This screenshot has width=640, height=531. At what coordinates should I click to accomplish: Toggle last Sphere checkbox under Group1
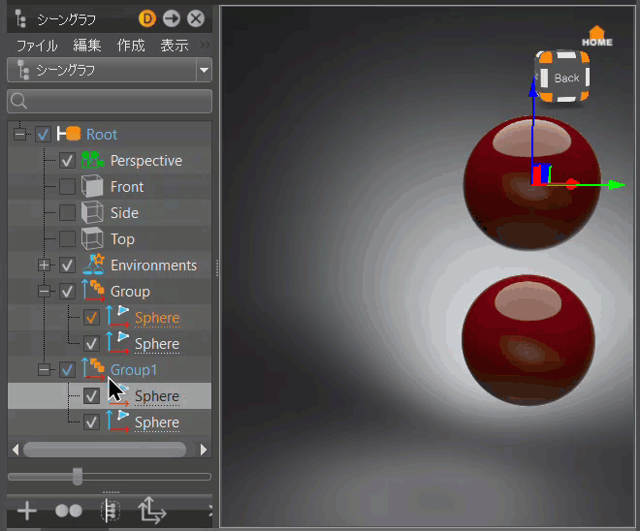[x=91, y=422]
